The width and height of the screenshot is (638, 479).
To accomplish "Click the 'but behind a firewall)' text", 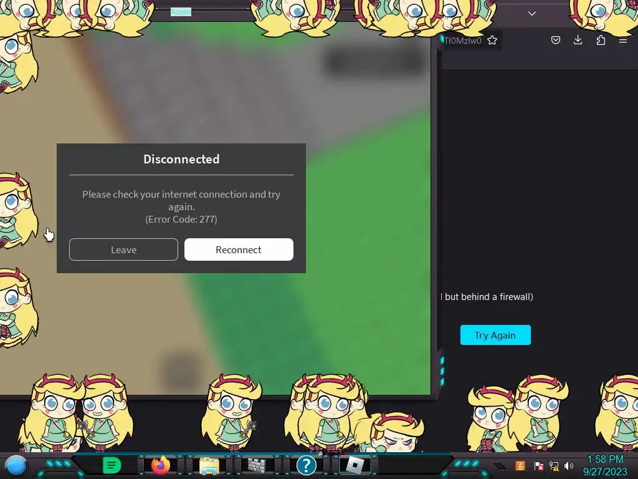I will coord(488,296).
